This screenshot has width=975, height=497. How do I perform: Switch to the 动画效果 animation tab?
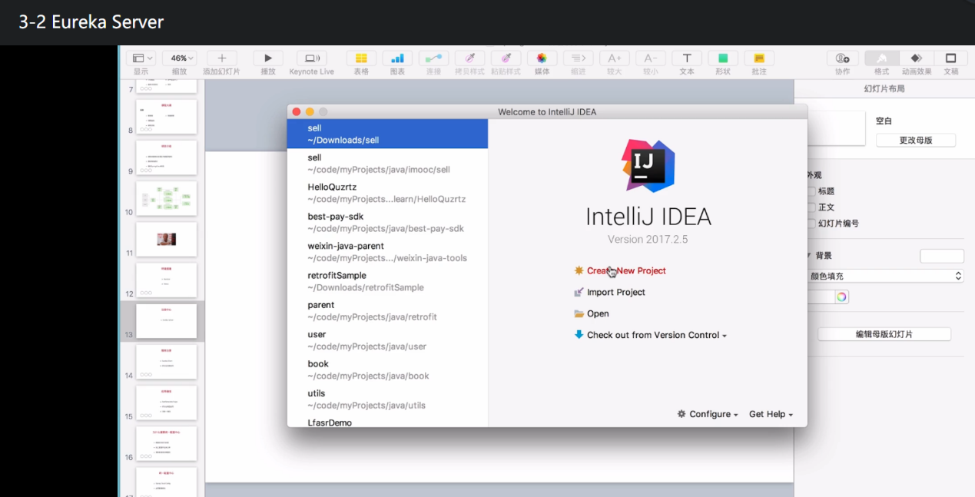click(917, 58)
